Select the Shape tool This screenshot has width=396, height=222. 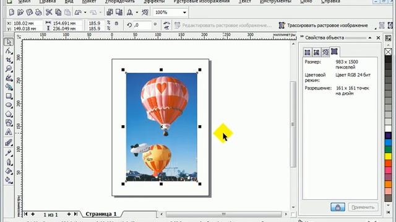[9, 51]
